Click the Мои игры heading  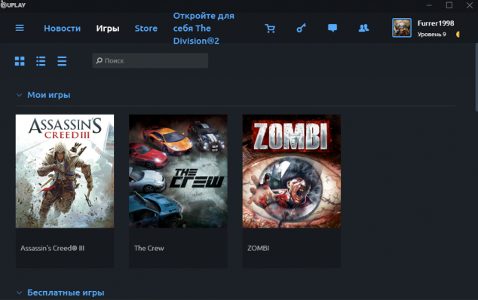tap(49, 95)
